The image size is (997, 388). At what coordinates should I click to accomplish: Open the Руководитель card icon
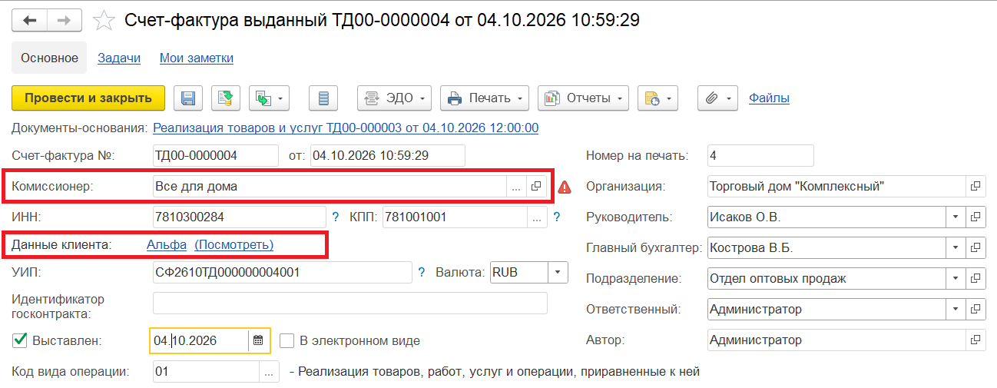(x=975, y=217)
